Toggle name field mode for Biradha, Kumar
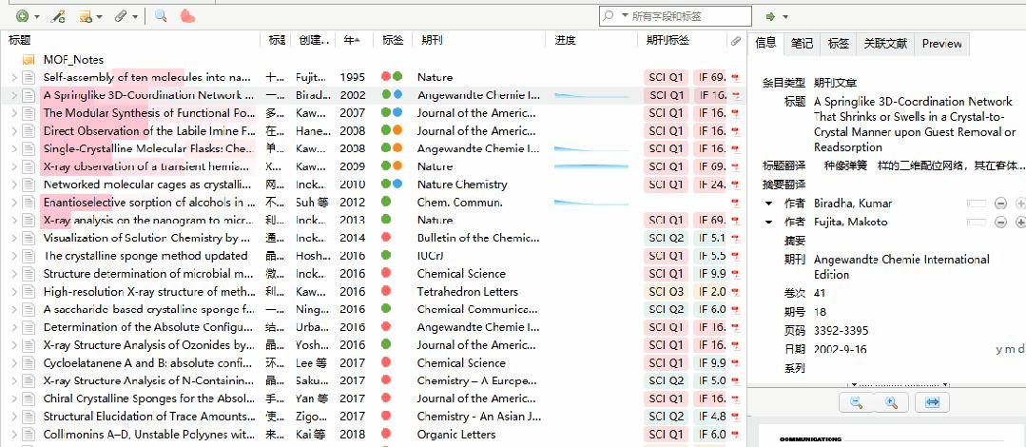Viewport: 1026px width, 447px height. click(x=976, y=204)
